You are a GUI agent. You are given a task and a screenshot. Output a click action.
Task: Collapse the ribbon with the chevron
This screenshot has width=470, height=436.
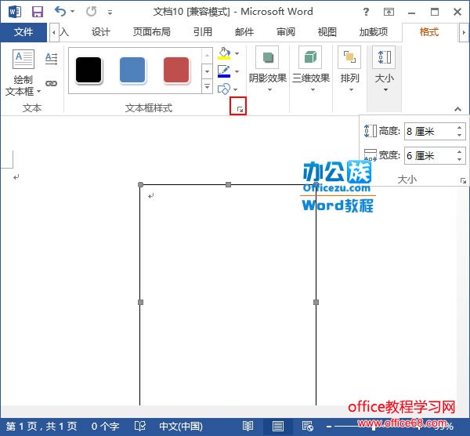pos(457,109)
